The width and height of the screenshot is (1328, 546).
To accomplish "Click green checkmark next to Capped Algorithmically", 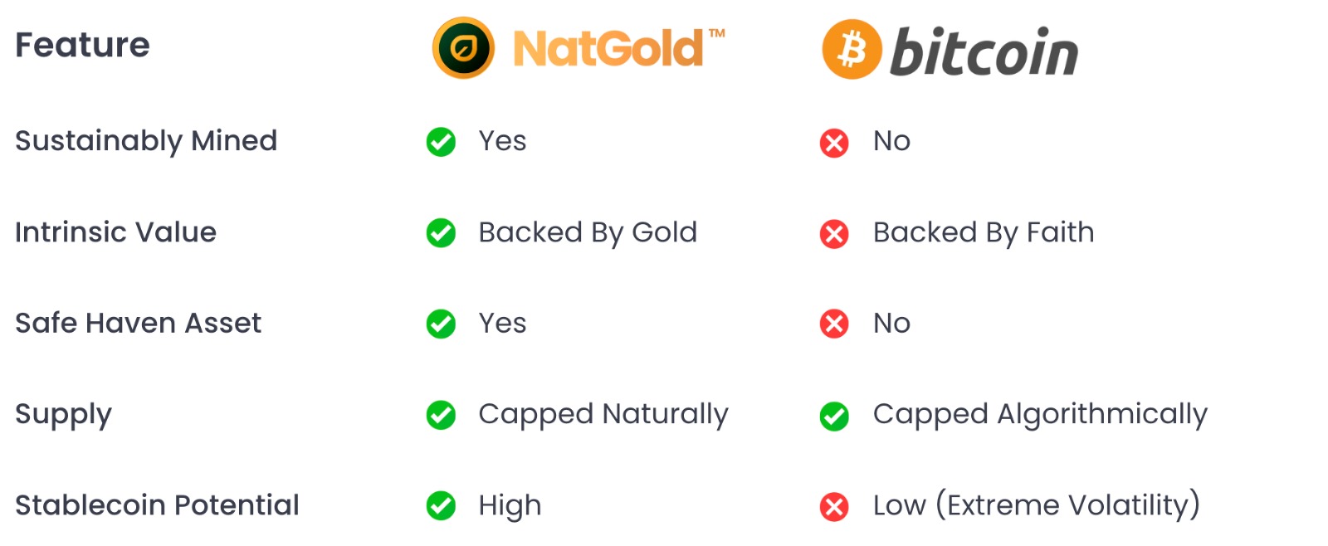I will point(834,416).
